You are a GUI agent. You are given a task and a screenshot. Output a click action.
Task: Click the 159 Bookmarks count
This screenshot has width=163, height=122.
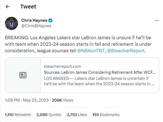tap(106, 115)
